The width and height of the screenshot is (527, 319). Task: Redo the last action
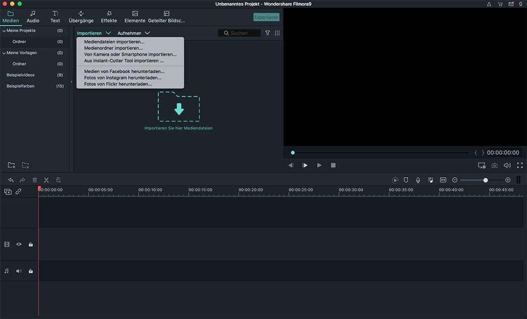(x=23, y=180)
